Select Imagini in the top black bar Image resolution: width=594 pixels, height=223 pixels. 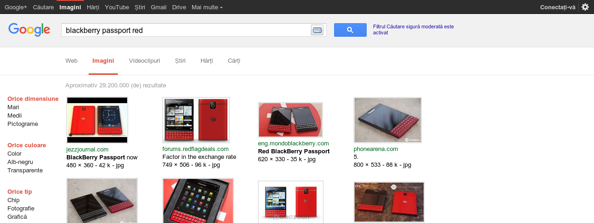click(70, 7)
